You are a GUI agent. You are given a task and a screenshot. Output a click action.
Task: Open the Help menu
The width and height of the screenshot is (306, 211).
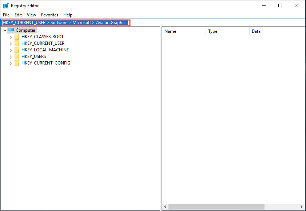pyautogui.click(x=68, y=15)
